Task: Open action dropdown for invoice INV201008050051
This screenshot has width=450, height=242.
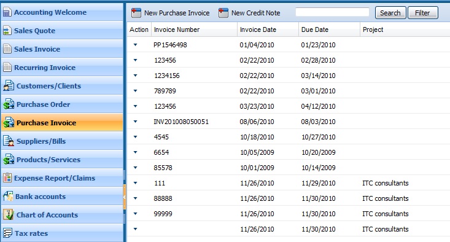Action: pyautogui.click(x=136, y=122)
